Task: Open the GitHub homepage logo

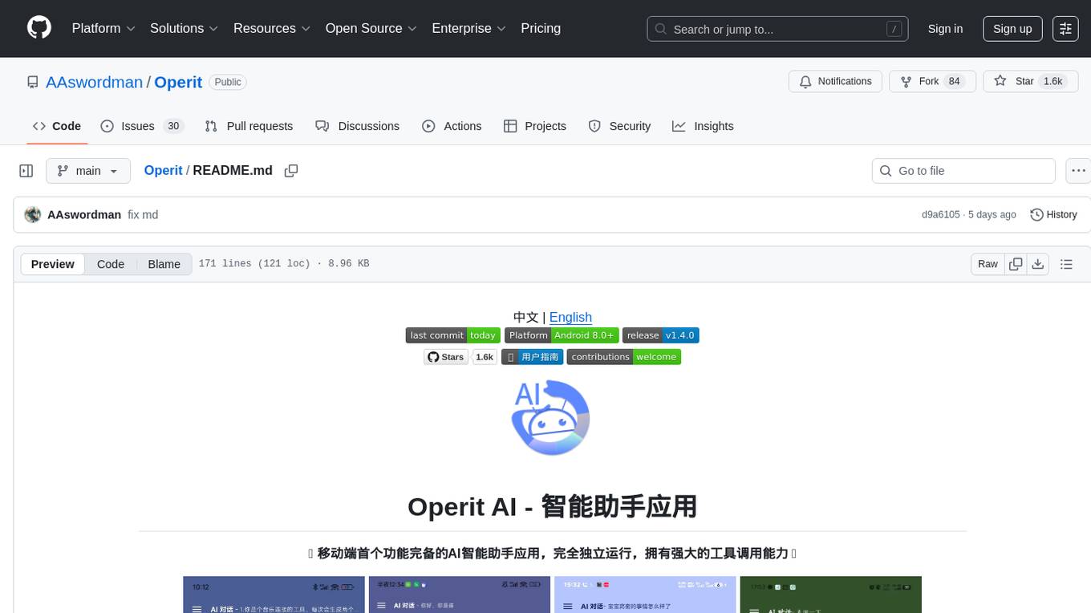Action: (x=39, y=28)
